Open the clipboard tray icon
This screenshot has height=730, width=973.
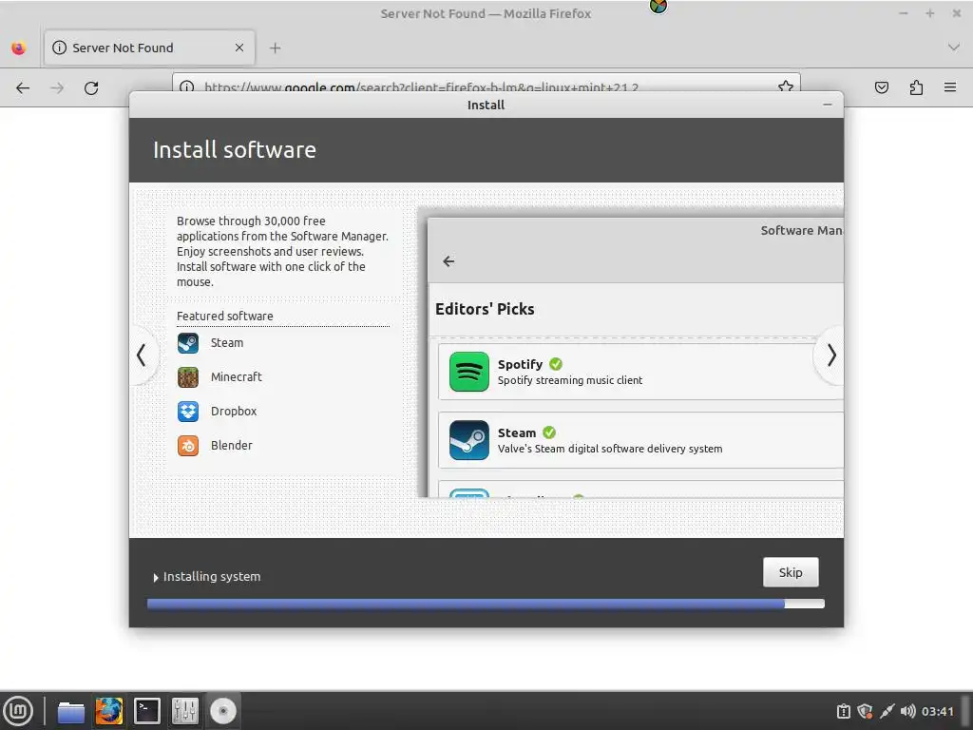844,711
